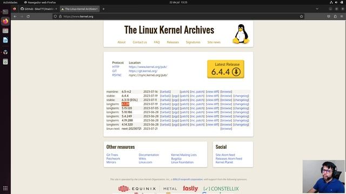
Task: Open the Signatures menu item
Action: (193, 42)
